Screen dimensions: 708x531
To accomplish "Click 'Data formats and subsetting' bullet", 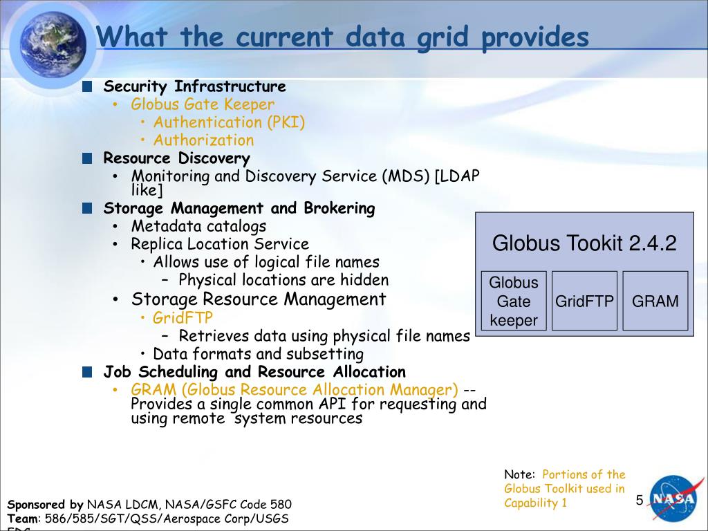I will [259, 354].
